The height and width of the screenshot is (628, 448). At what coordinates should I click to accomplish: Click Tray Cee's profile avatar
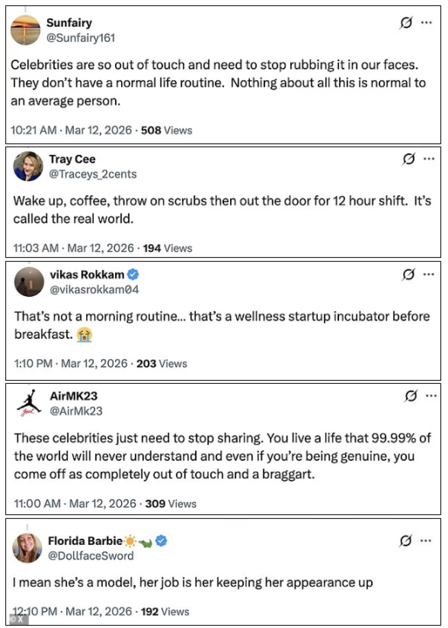pyautogui.click(x=29, y=166)
